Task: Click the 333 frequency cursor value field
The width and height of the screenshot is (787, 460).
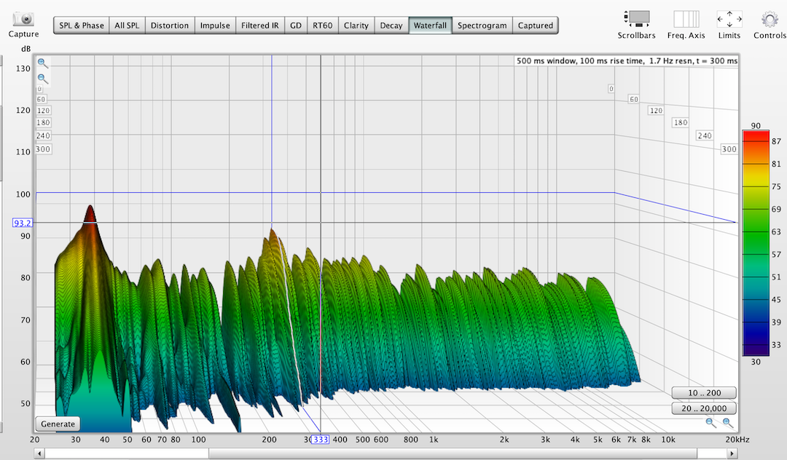Action: (320, 440)
